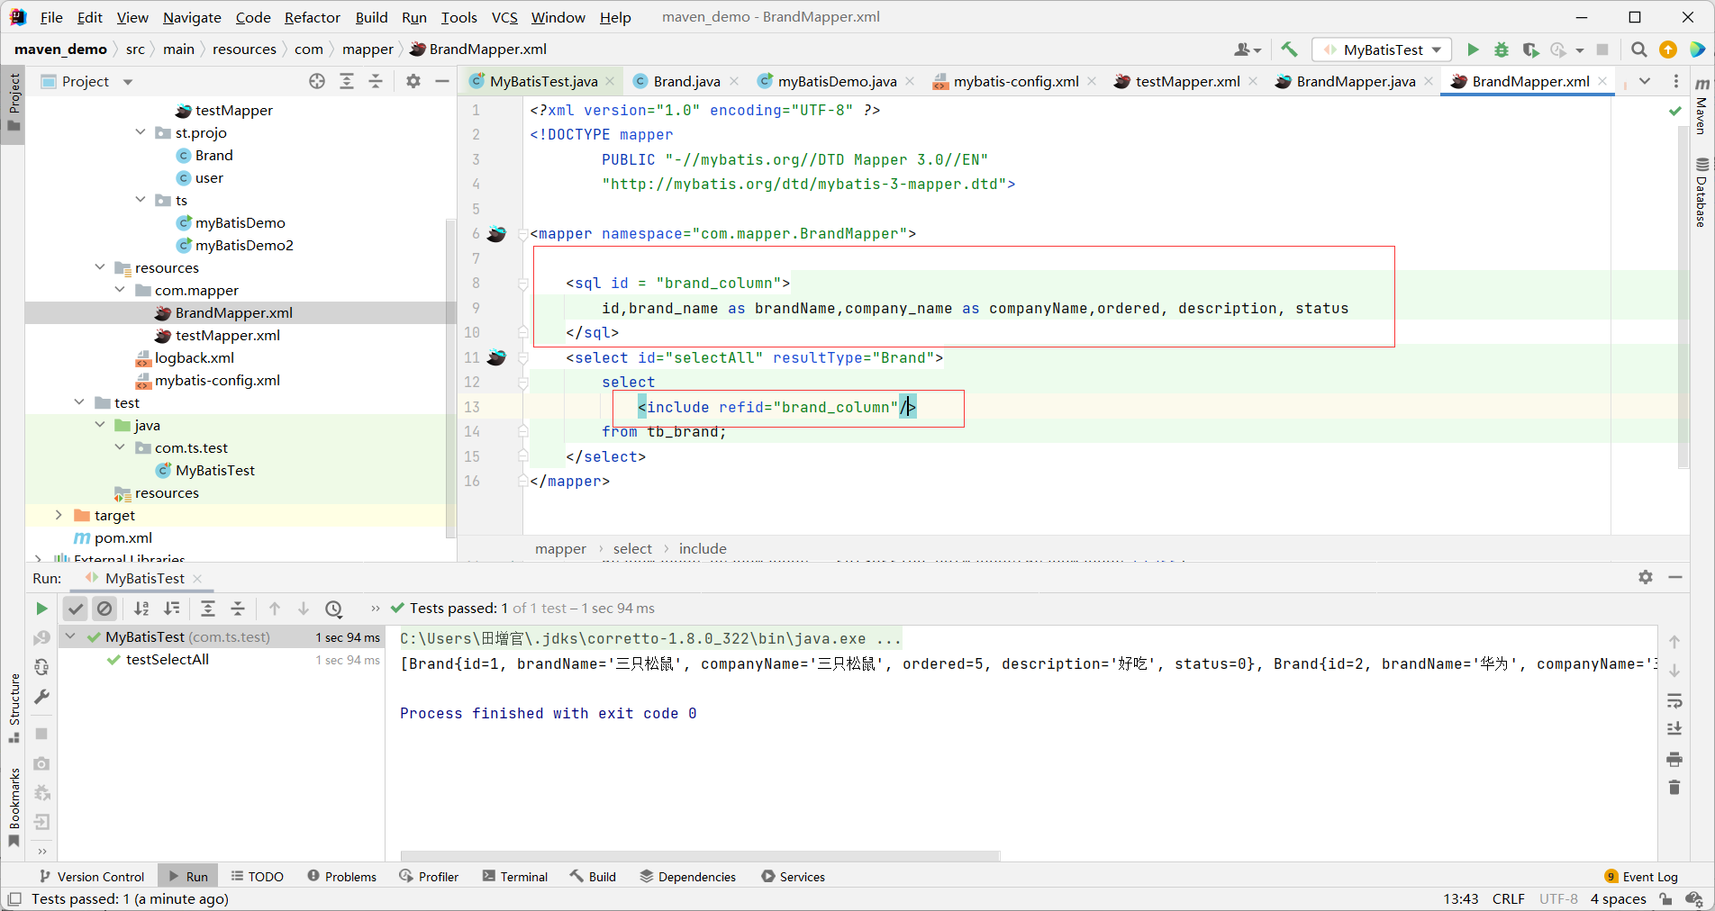Screen dimensions: 1715x911
Task: Open Run panel settings gear
Action: [x=1646, y=577]
